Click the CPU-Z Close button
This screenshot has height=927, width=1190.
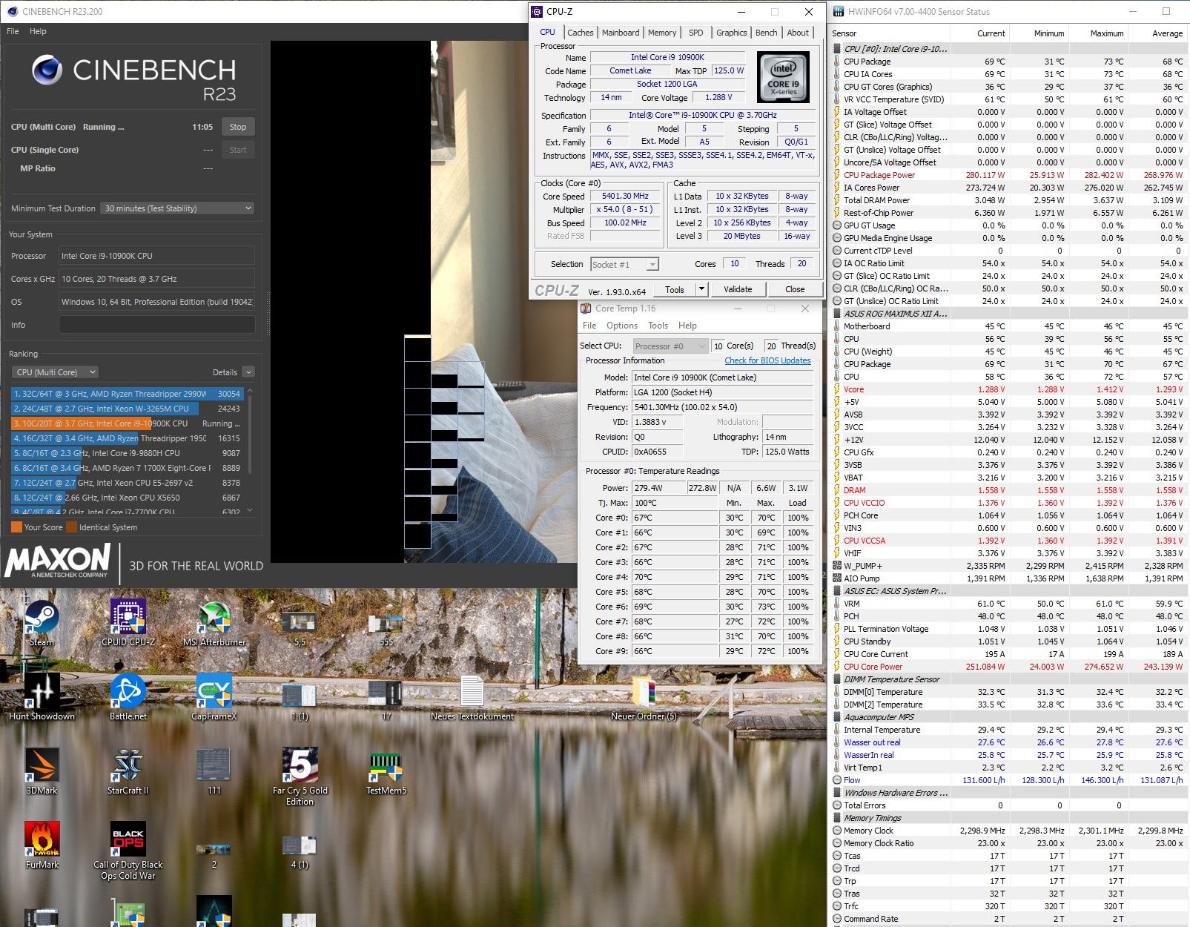tap(795, 289)
